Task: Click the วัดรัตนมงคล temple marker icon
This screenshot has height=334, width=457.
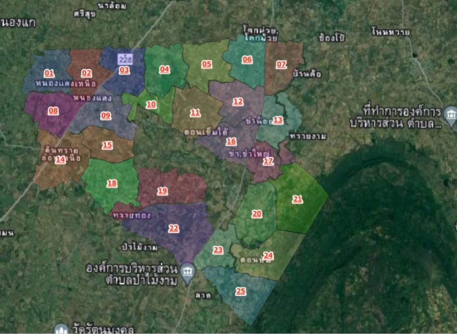Action: tap(61, 329)
